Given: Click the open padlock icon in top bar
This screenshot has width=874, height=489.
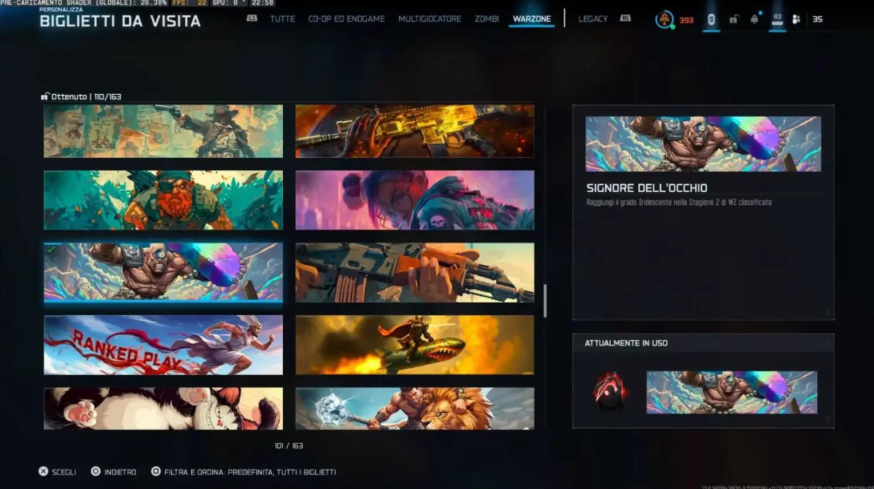Looking at the screenshot, I should click(x=733, y=19).
